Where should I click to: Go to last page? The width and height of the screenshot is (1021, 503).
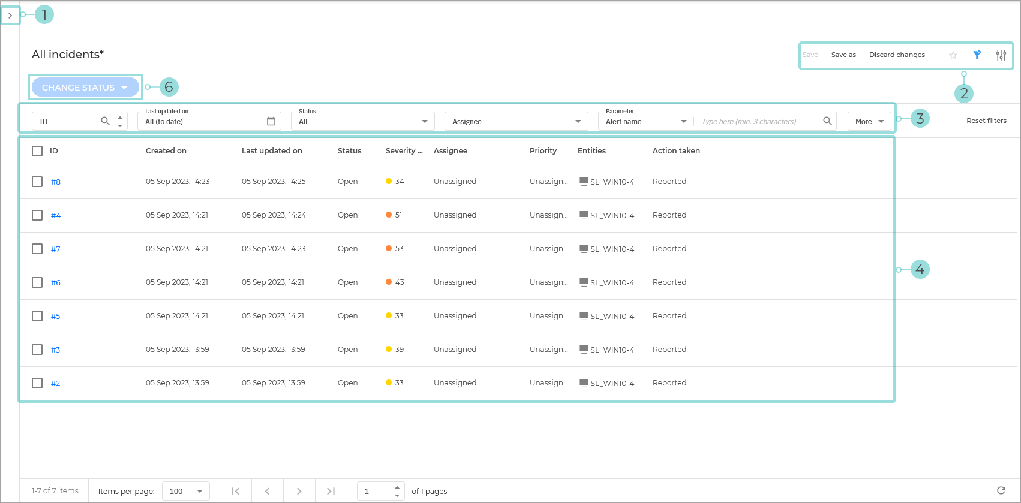pos(331,491)
